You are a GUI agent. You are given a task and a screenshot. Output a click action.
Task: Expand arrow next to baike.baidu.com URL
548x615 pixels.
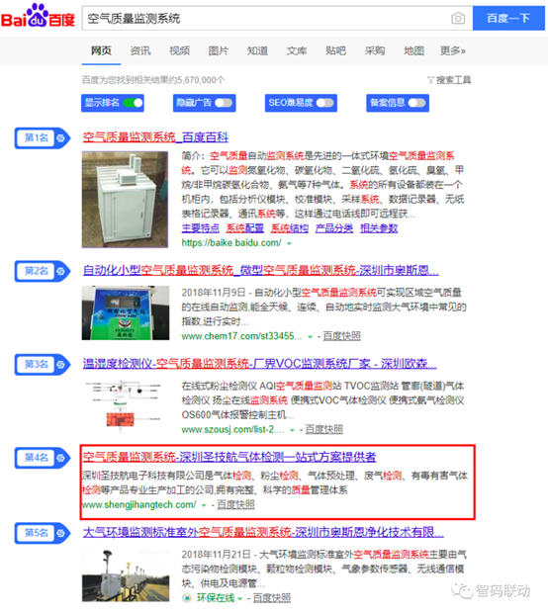click(x=290, y=243)
